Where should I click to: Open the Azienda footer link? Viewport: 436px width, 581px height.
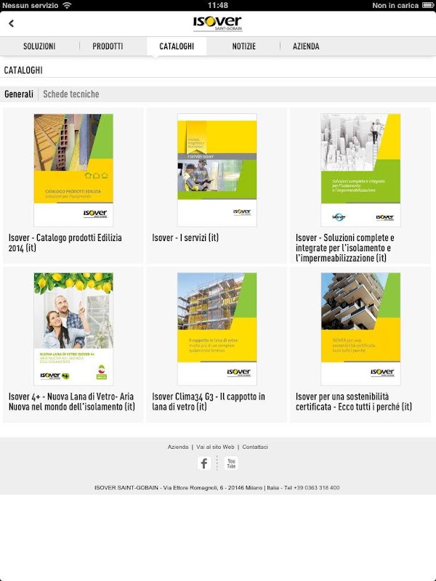pyautogui.click(x=178, y=447)
